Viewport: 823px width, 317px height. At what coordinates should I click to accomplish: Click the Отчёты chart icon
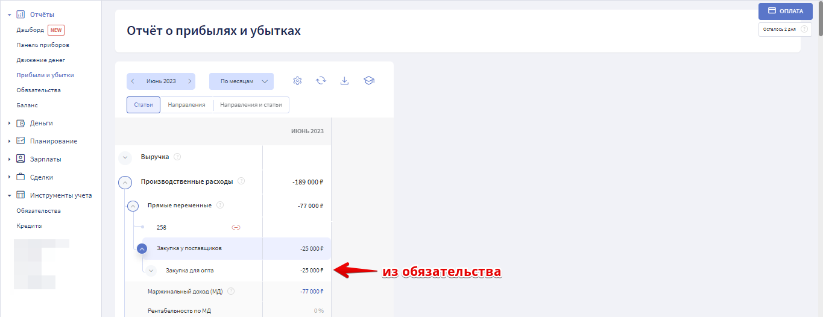20,14
